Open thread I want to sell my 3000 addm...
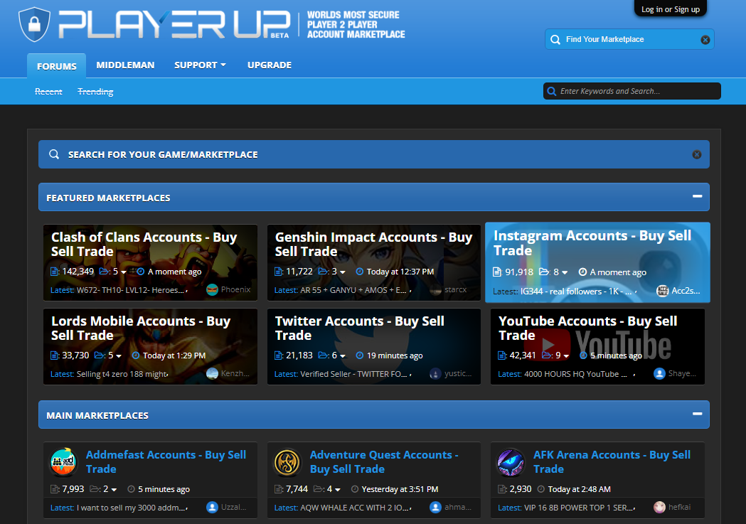This screenshot has height=524, width=746. point(131,508)
